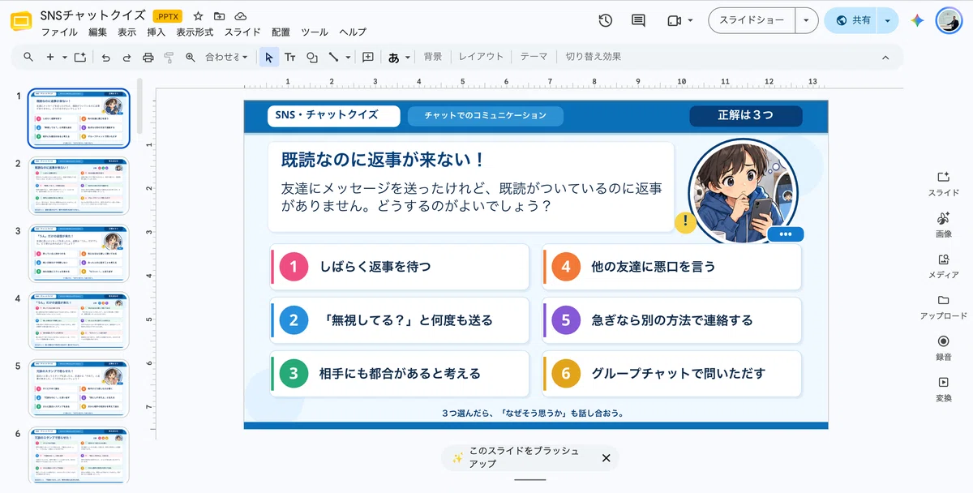Click the move to folder icon

coord(220,16)
